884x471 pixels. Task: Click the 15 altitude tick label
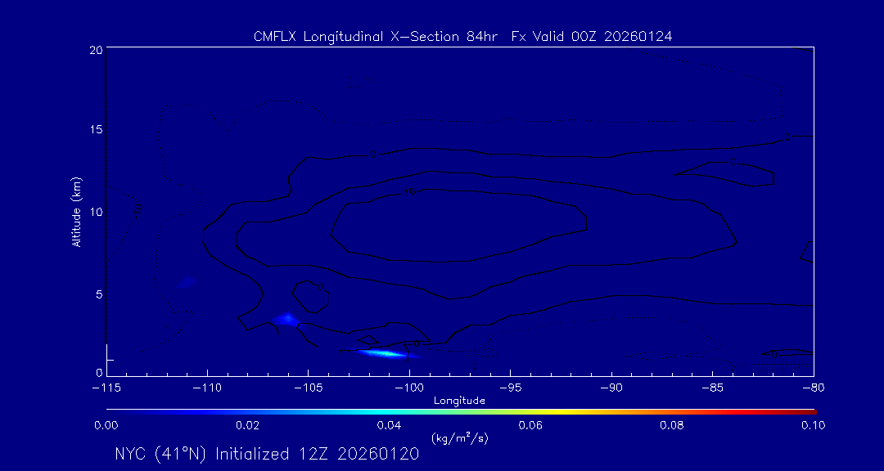coord(94,130)
